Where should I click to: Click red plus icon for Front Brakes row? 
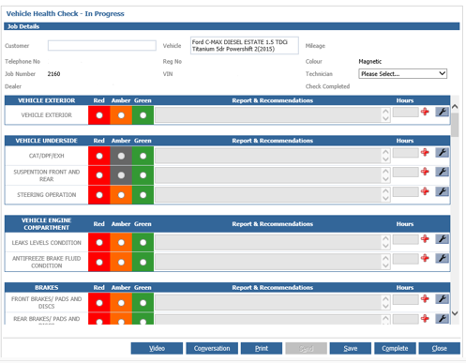pos(425,298)
